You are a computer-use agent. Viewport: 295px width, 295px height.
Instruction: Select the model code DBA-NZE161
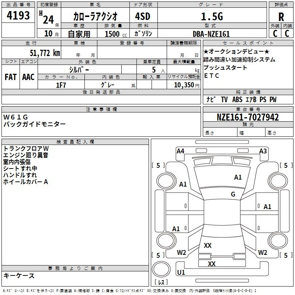(x=211, y=34)
